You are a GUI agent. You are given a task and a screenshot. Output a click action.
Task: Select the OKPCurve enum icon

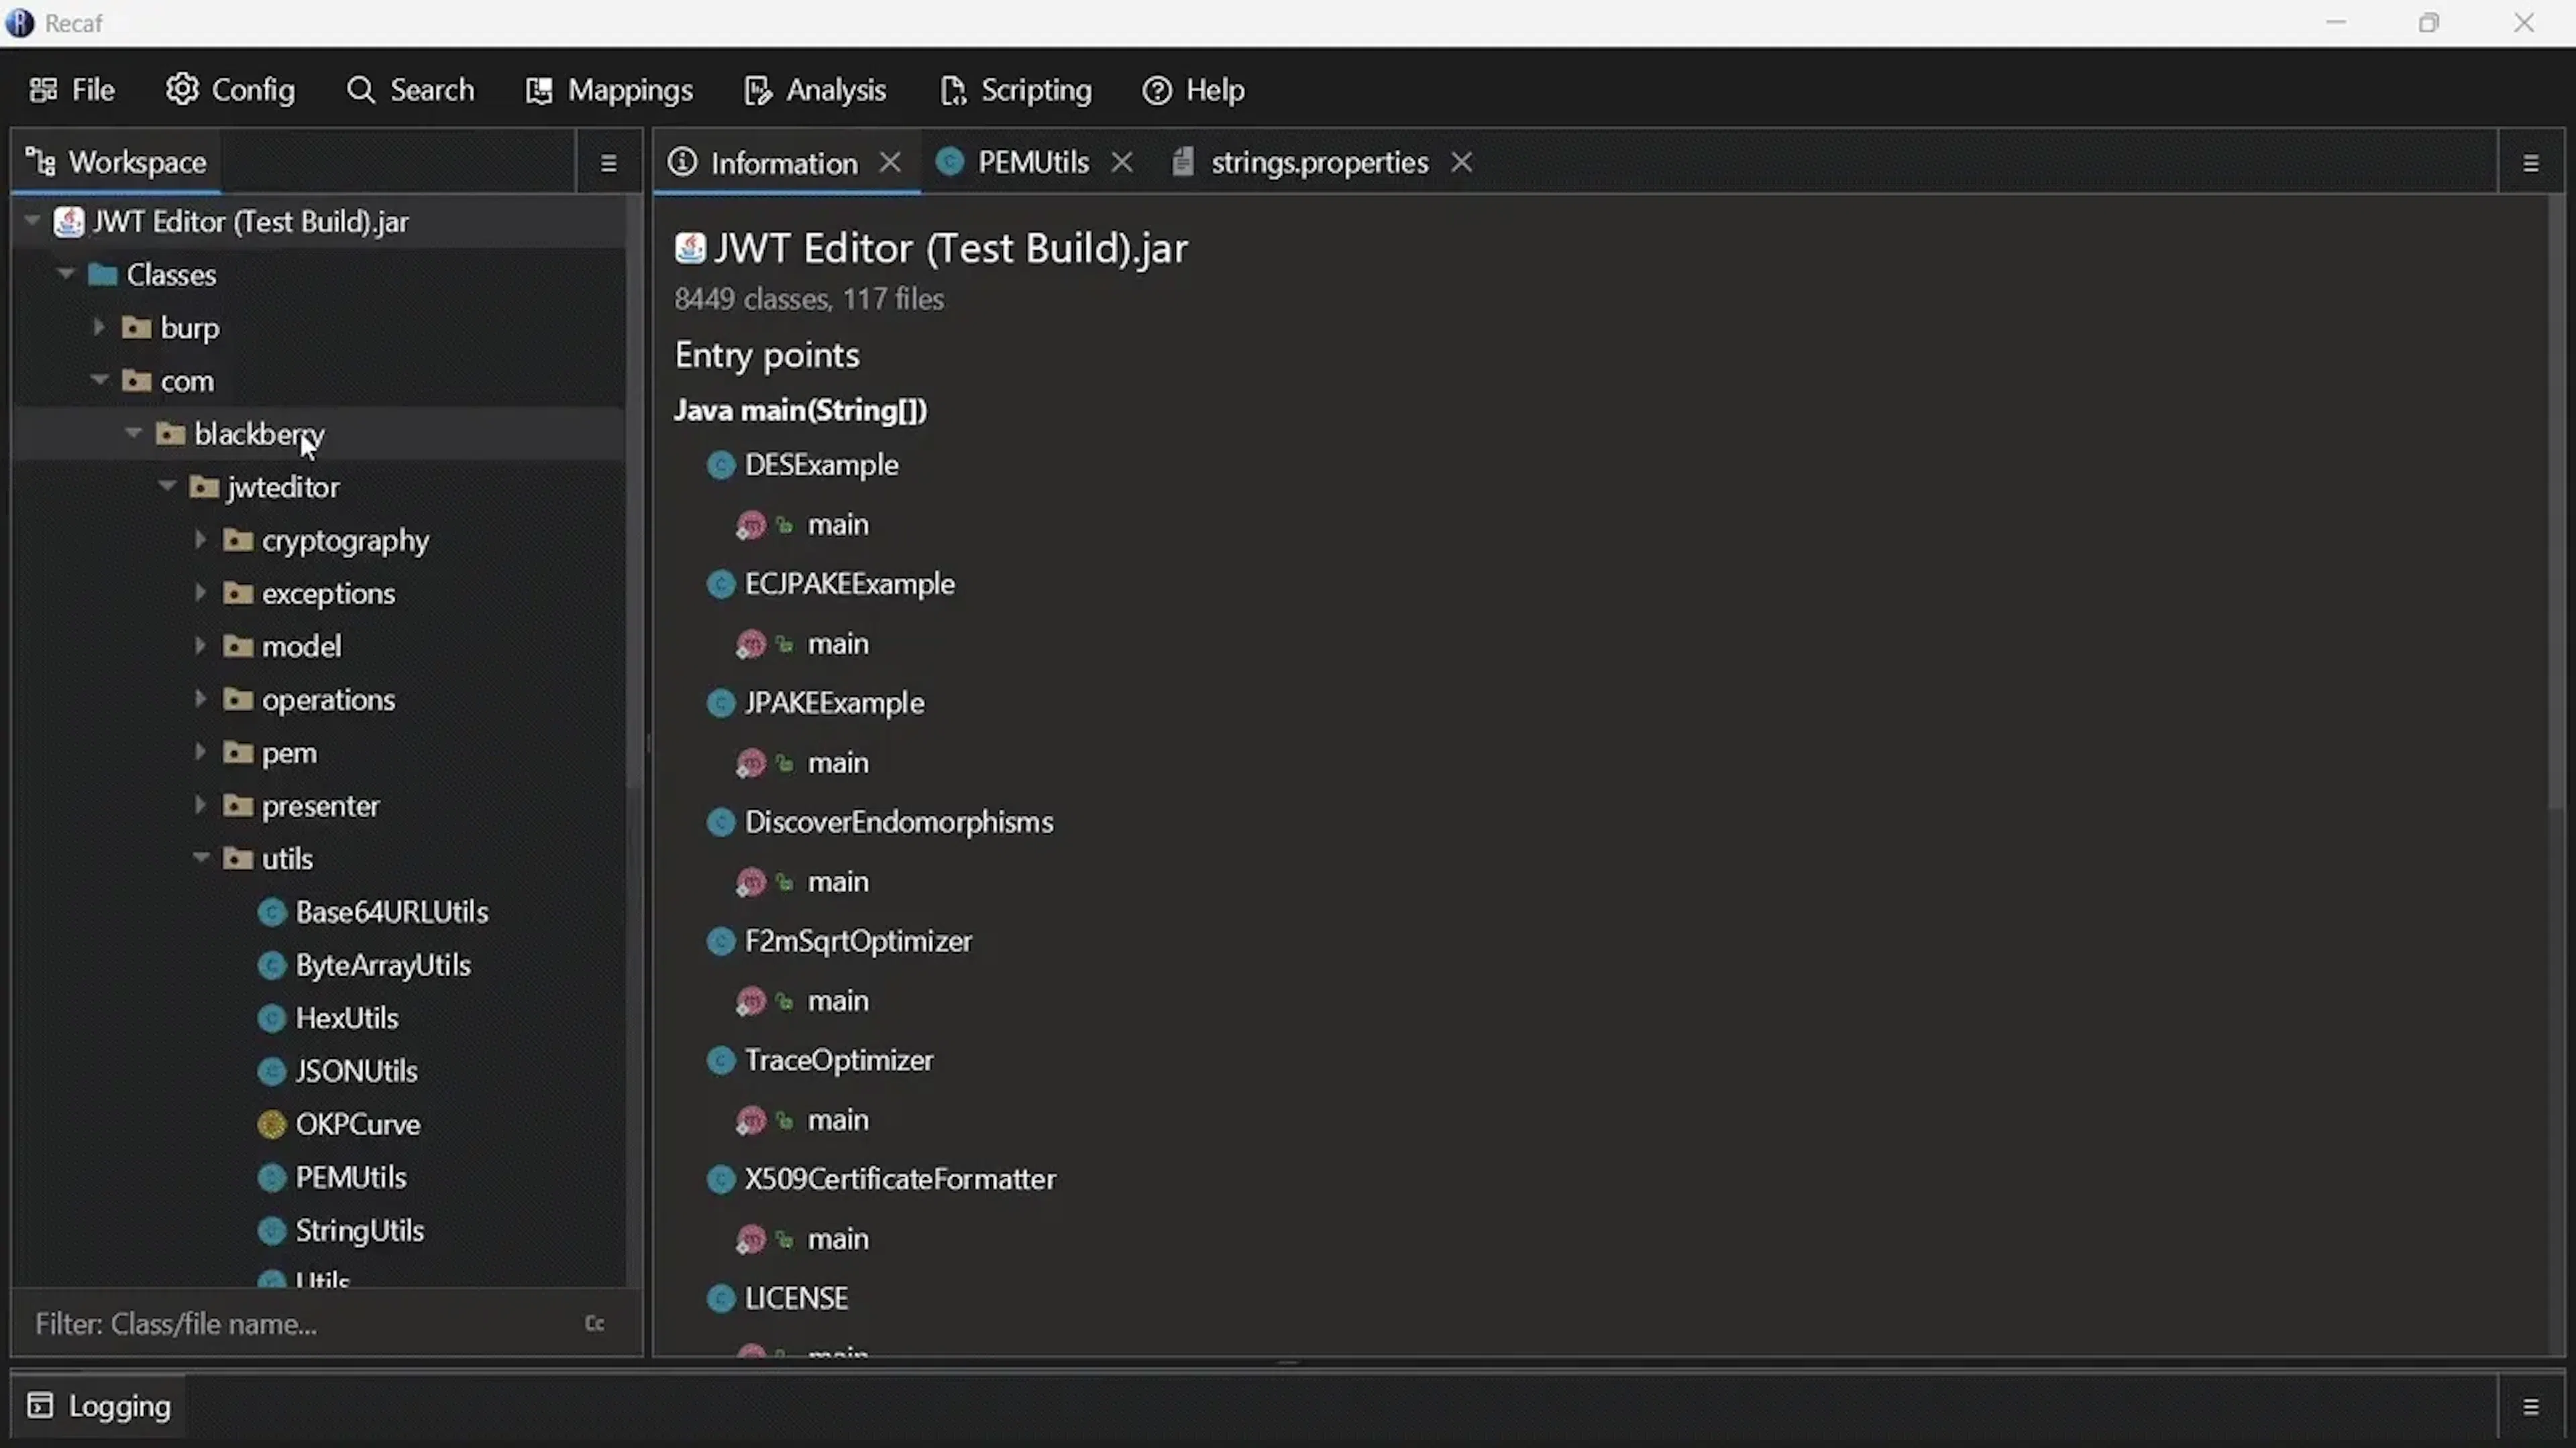(x=271, y=1124)
